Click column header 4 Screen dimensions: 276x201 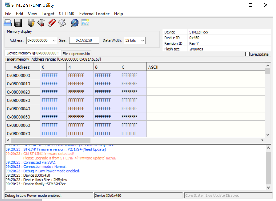point(80,67)
